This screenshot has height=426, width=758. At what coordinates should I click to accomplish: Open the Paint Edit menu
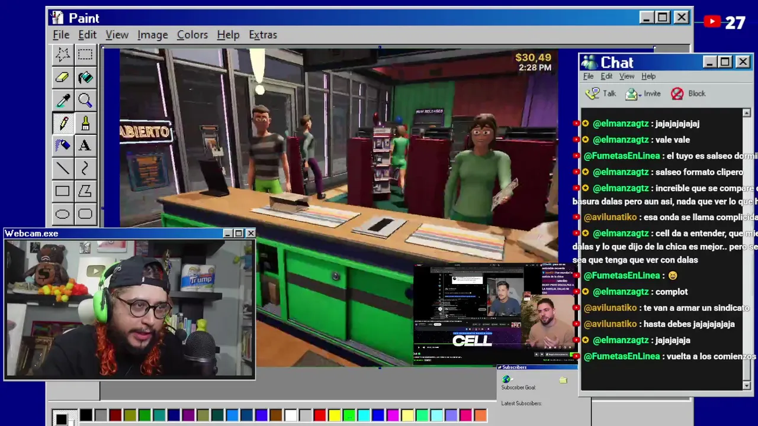(87, 35)
